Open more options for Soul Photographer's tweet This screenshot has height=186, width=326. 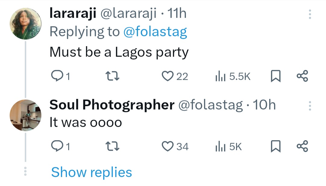coord(310,106)
